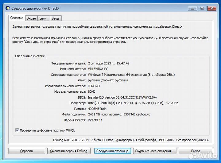Go to the Ввод tab

[55, 18]
